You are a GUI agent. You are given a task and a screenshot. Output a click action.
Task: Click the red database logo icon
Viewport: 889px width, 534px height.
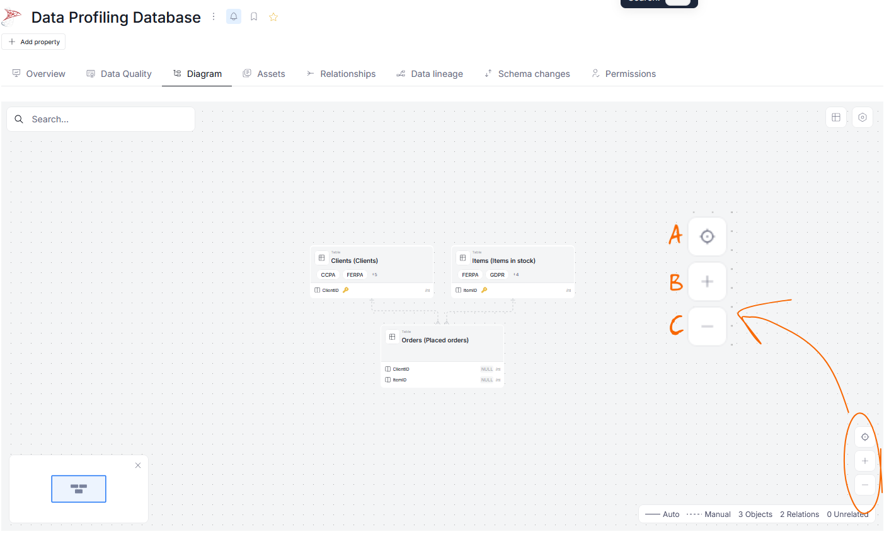pos(12,16)
